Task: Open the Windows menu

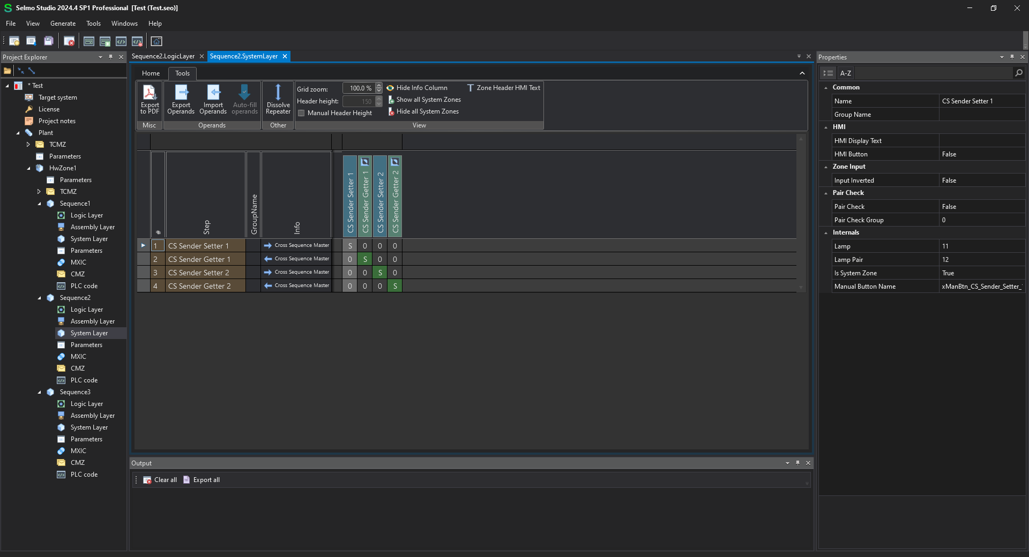Action: (x=124, y=24)
